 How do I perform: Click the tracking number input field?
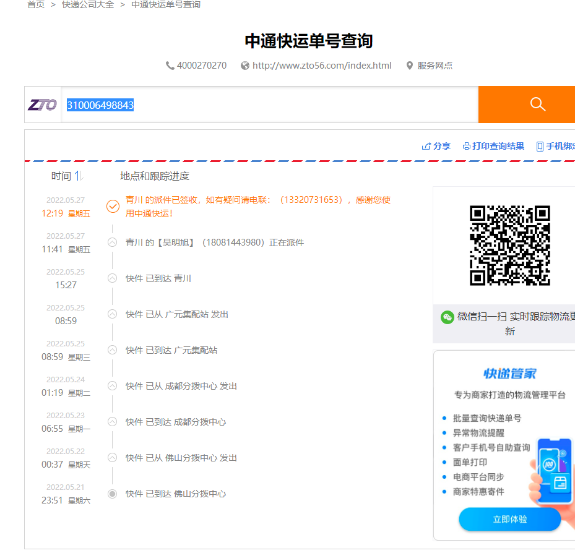click(x=269, y=105)
